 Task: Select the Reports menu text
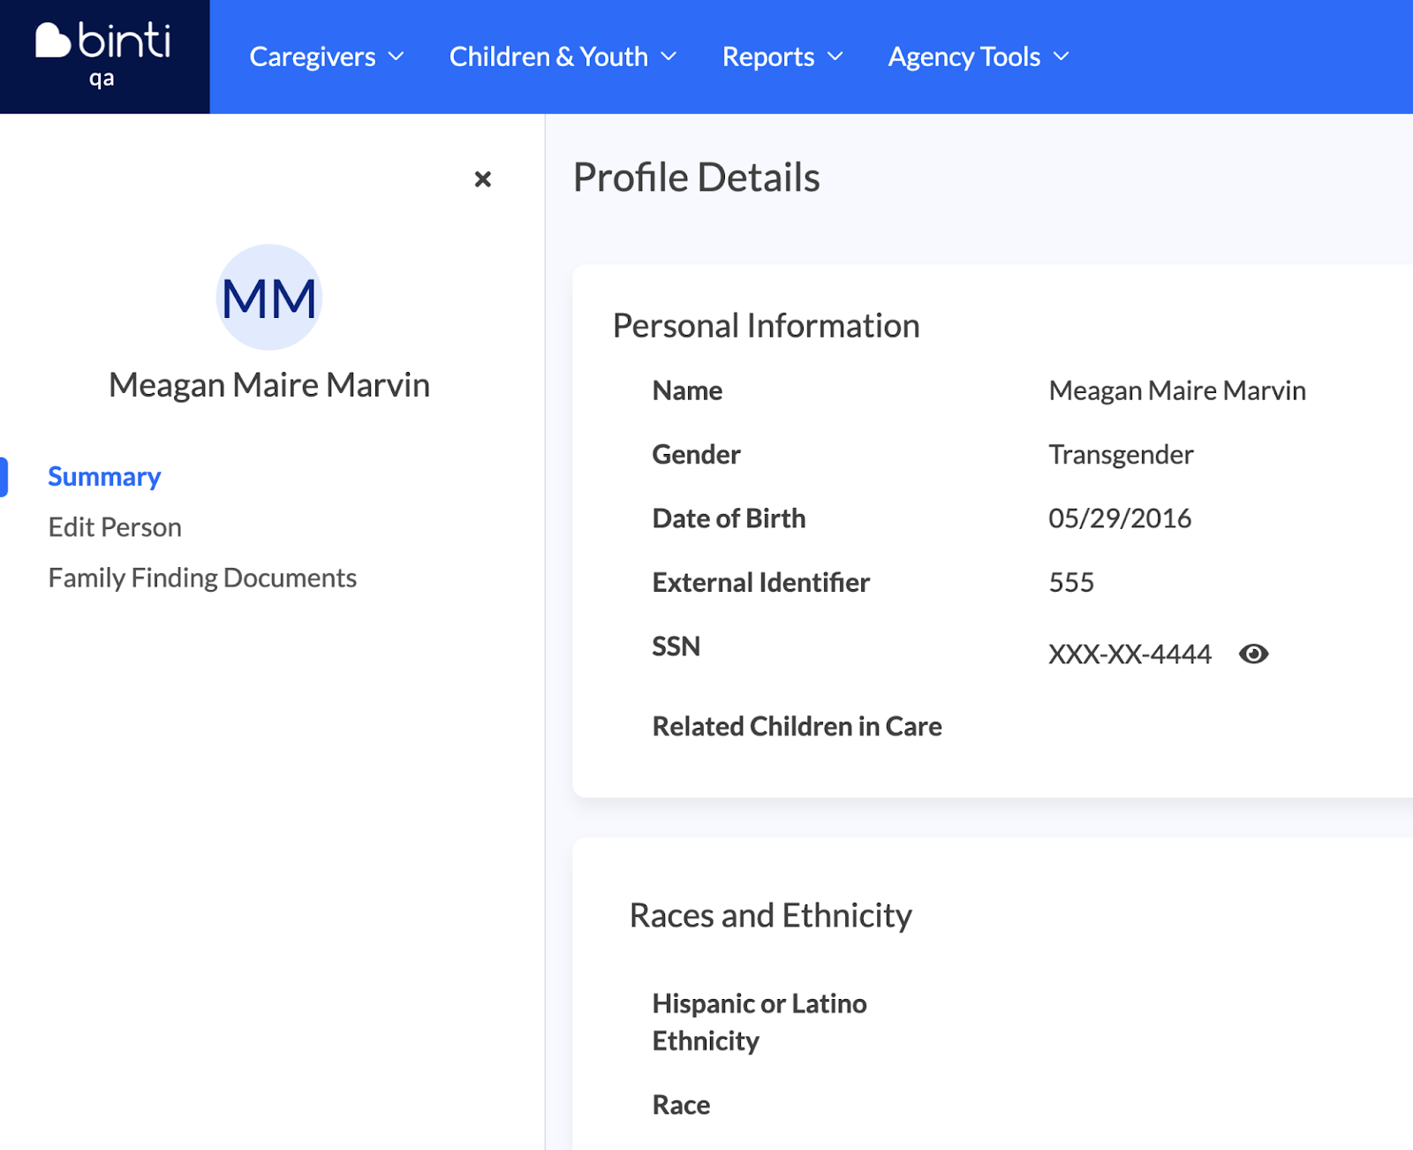click(767, 57)
